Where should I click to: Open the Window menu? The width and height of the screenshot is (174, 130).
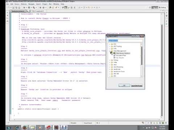pos(56,4)
